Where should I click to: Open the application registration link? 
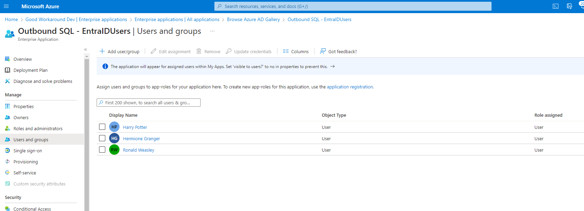pyautogui.click(x=350, y=87)
